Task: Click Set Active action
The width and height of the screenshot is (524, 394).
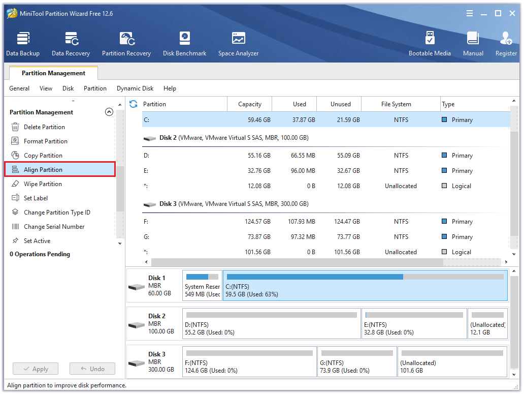Action: coord(37,241)
